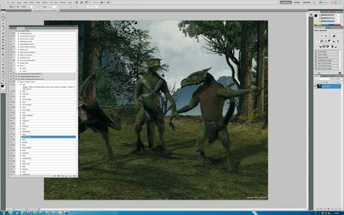344x215 pixels.
Task: Click the CS Live button
Action: [x=325, y=2]
